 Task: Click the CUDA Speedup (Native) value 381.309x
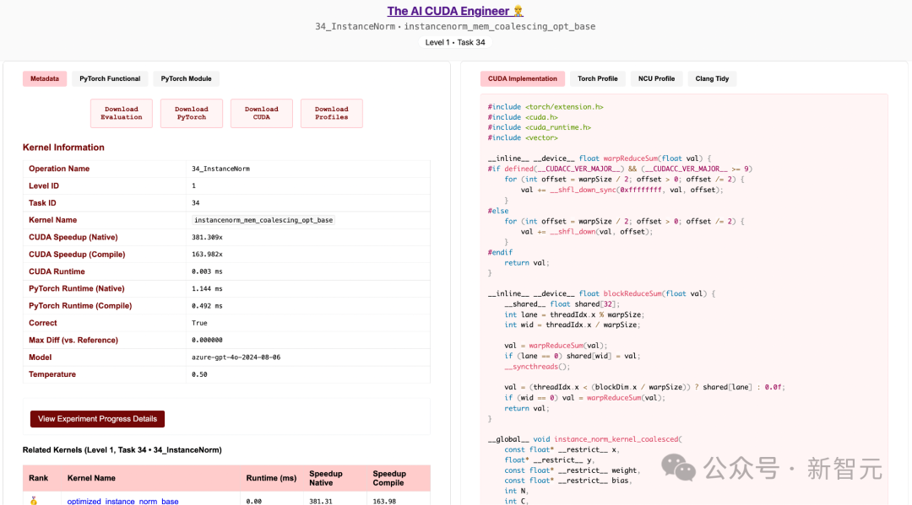click(207, 238)
